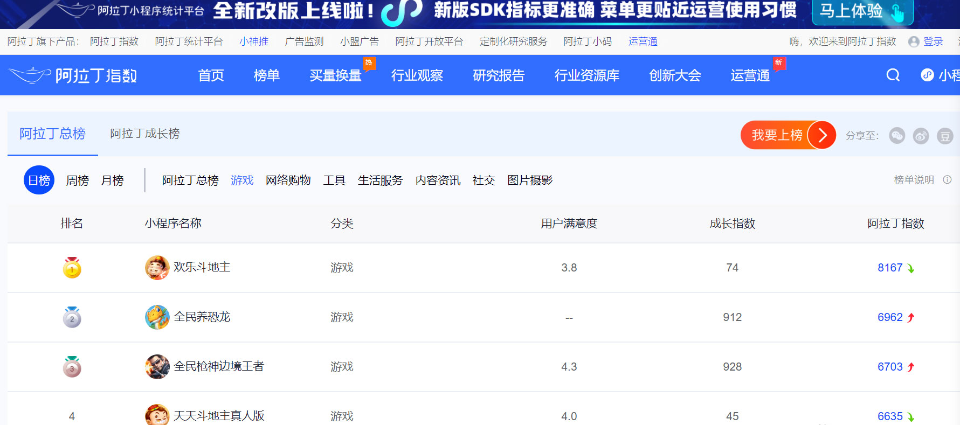Open 运营通 in the blue navigation bar
The image size is (960, 425).
[750, 75]
